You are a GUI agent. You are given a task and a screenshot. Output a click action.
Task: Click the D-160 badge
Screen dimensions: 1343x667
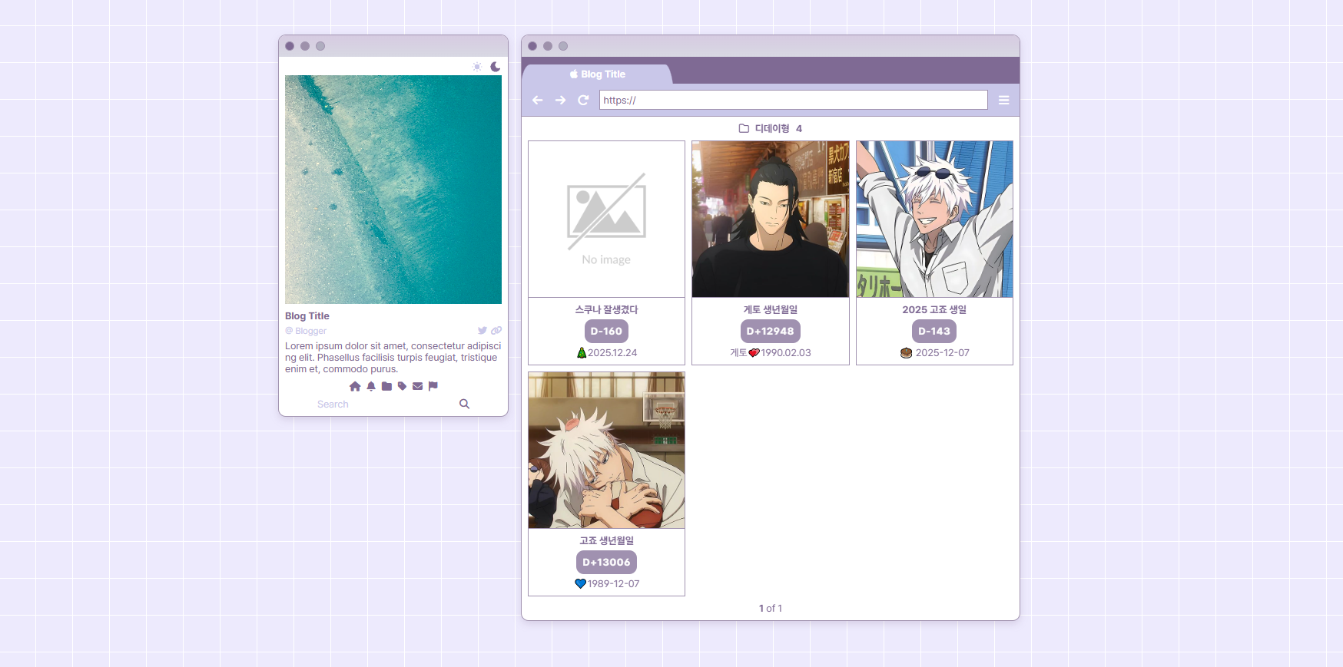coord(606,332)
